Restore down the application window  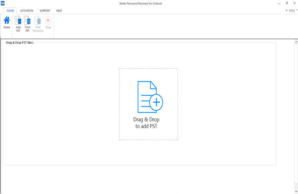click(x=287, y=3)
